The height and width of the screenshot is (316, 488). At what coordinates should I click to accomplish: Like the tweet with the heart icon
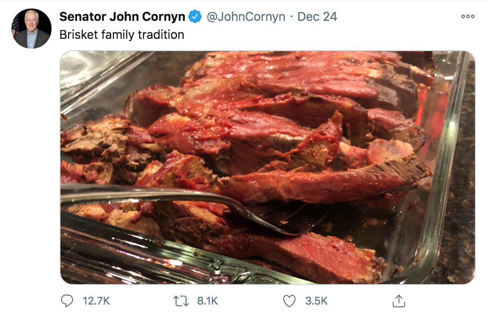pyautogui.click(x=289, y=301)
